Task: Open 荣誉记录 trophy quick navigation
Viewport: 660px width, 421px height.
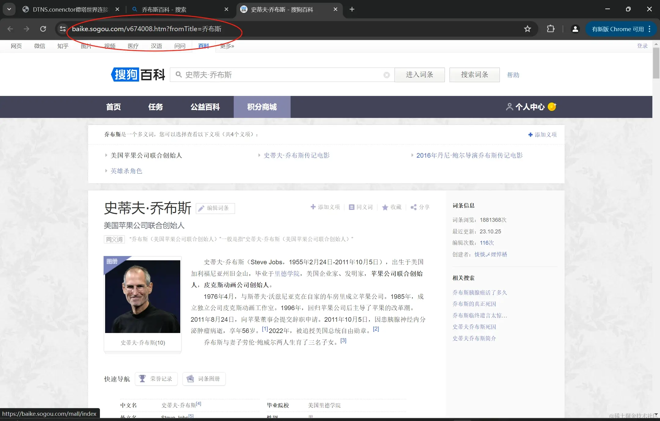Action: pyautogui.click(x=156, y=379)
